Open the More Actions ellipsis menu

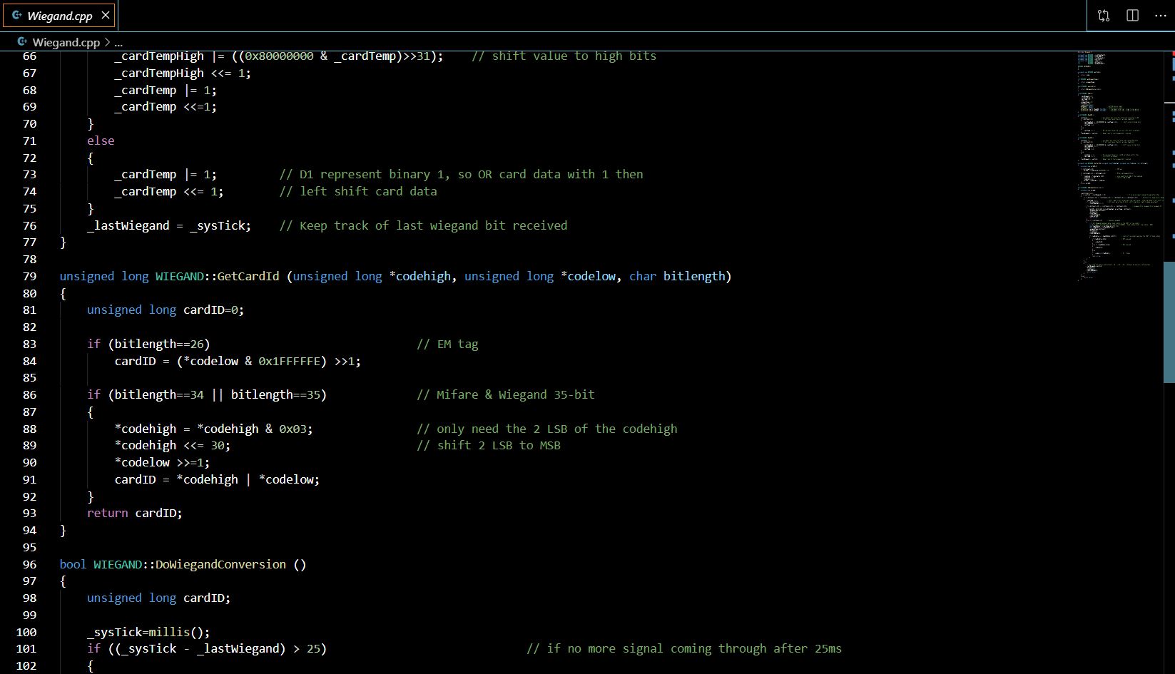pyautogui.click(x=1161, y=15)
